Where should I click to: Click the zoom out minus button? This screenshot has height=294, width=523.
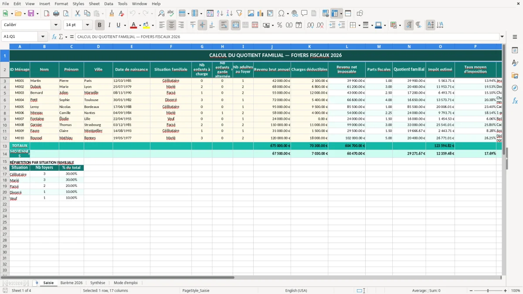tap(471, 291)
